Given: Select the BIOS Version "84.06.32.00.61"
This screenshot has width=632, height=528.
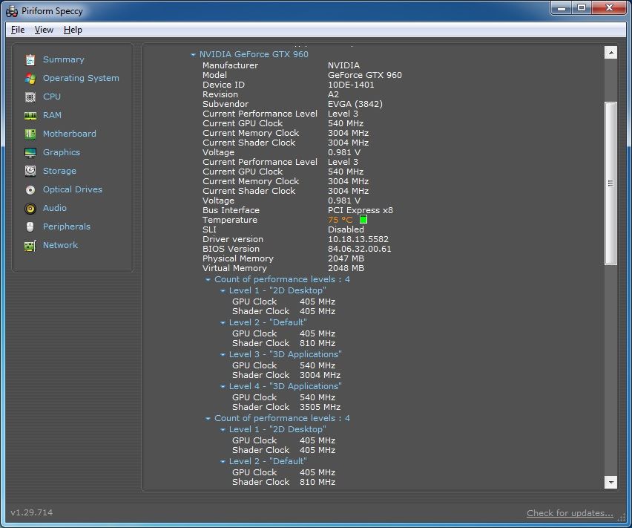Looking at the screenshot, I should pyautogui.click(x=360, y=249).
